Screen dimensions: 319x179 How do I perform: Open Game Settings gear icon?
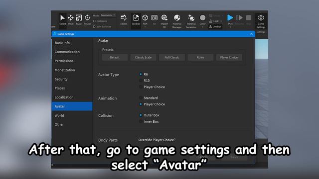261,18
